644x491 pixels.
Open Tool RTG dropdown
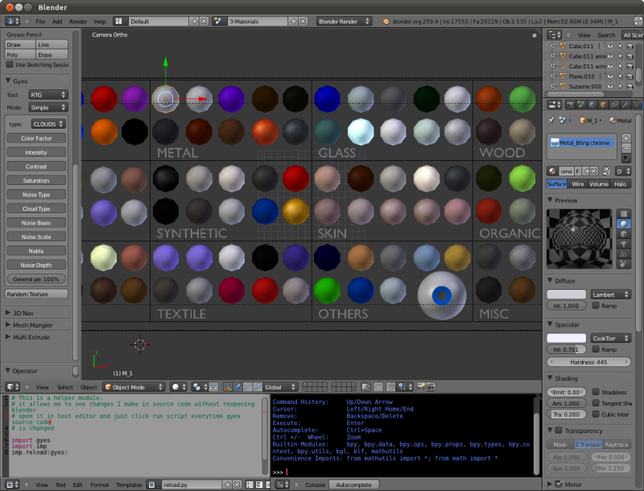[x=48, y=95]
